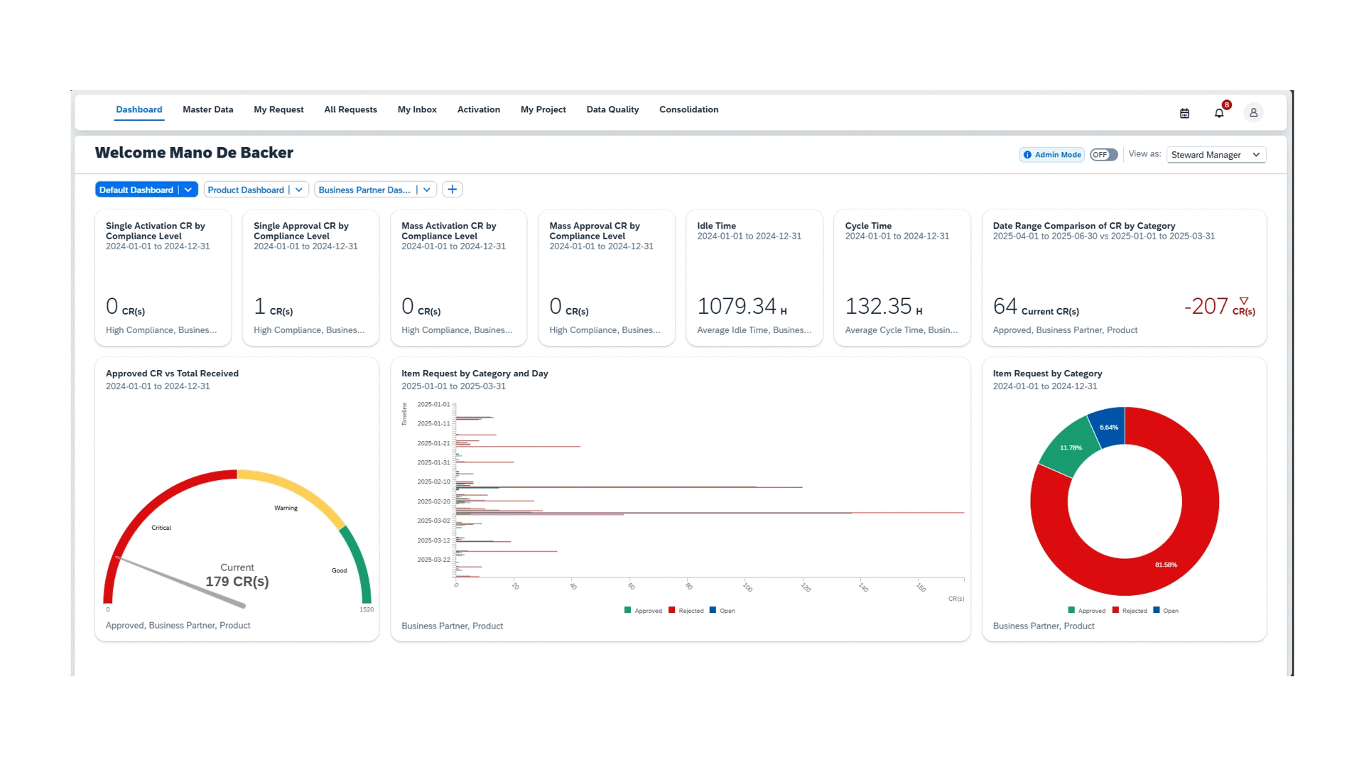This screenshot has height=767, width=1364.
Task: Open the View as Steward Manager dropdown
Action: (x=1216, y=155)
